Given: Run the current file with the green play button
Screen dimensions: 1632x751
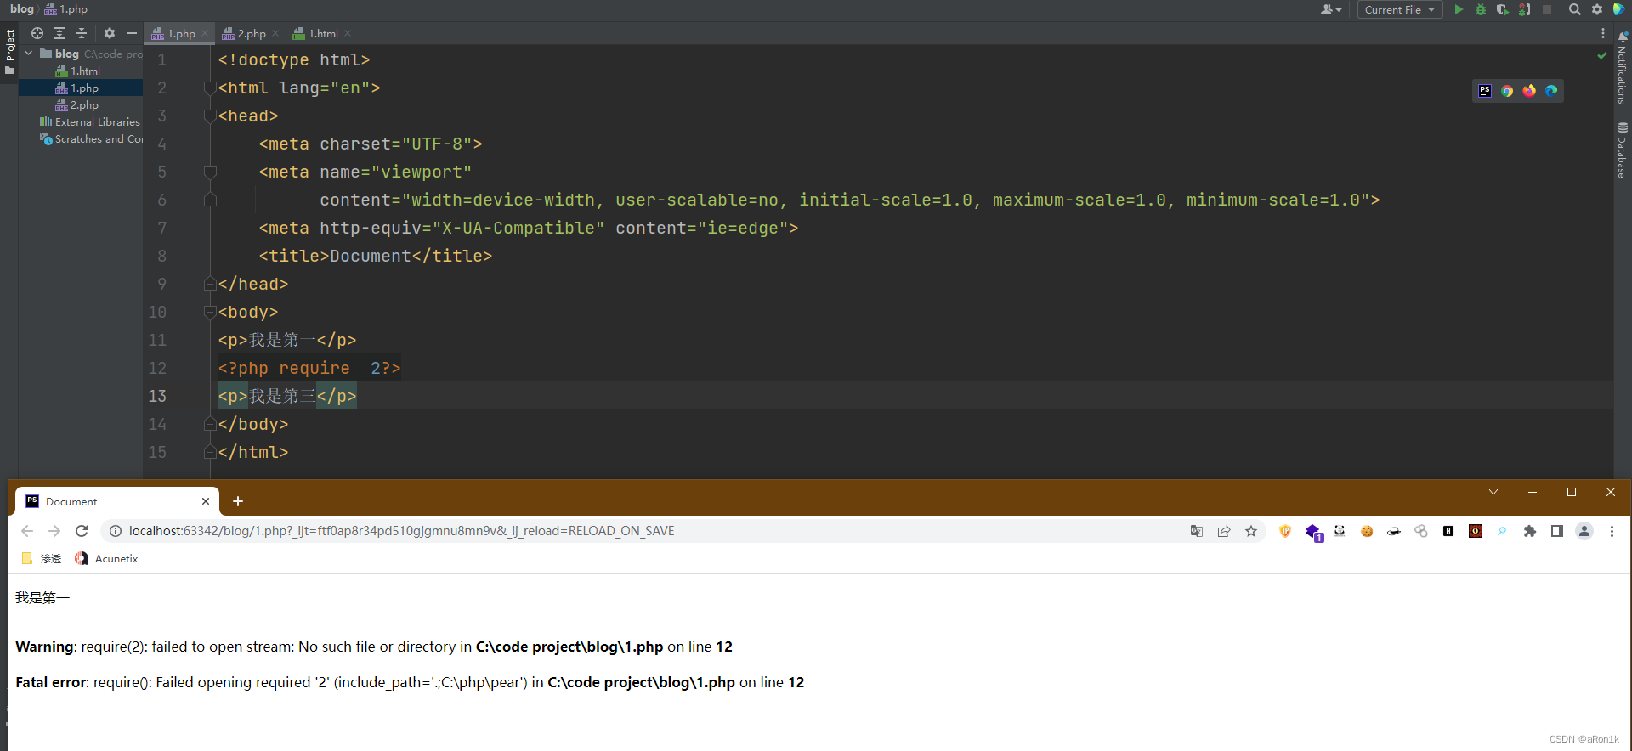Looking at the screenshot, I should [x=1459, y=9].
